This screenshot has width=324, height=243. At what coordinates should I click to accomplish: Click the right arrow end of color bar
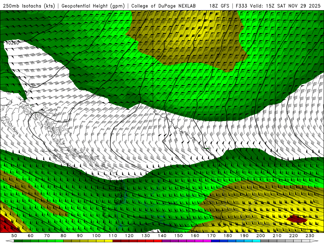click(314, 241)
